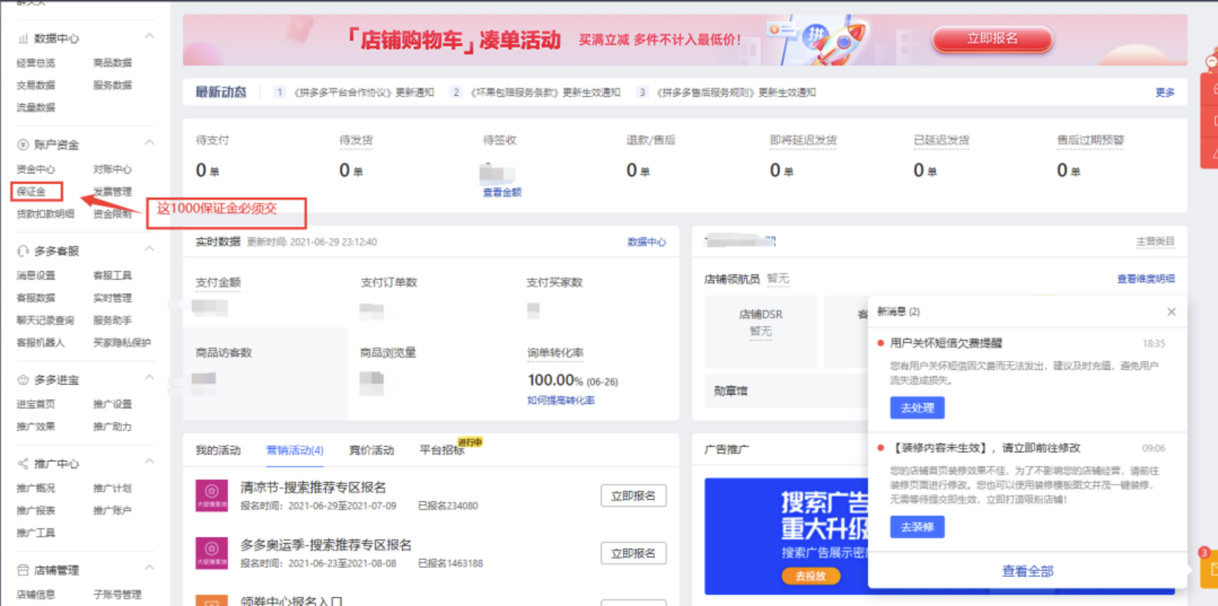Click 查看金额 link
Image resolution: width=1218 pixels, height=606 pixels.
pyautogui.click(x=502, y=192)
